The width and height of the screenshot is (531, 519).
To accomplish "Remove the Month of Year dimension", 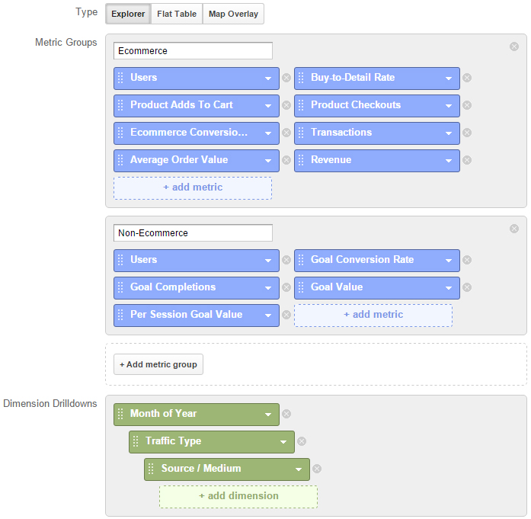I will [286, 414].
